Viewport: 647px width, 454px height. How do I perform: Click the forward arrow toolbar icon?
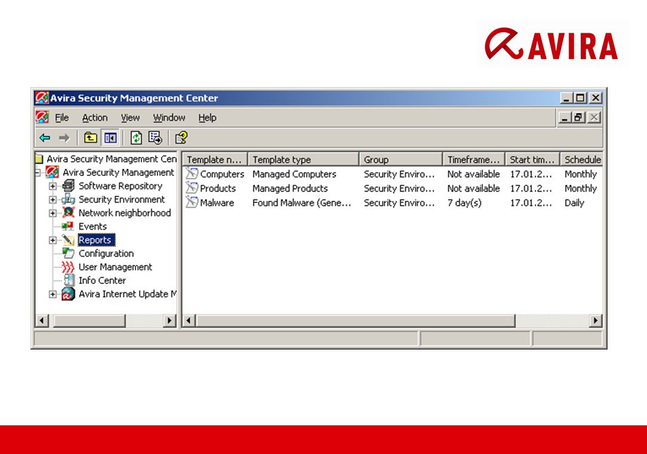64,138
